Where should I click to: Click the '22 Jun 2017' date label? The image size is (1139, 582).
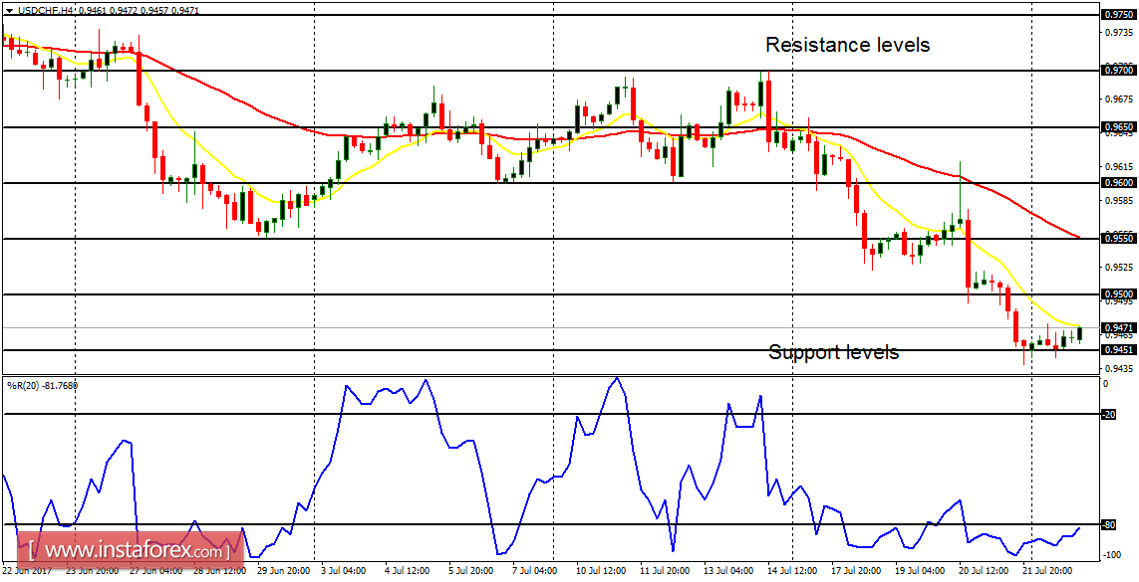[x=25, y=572]
